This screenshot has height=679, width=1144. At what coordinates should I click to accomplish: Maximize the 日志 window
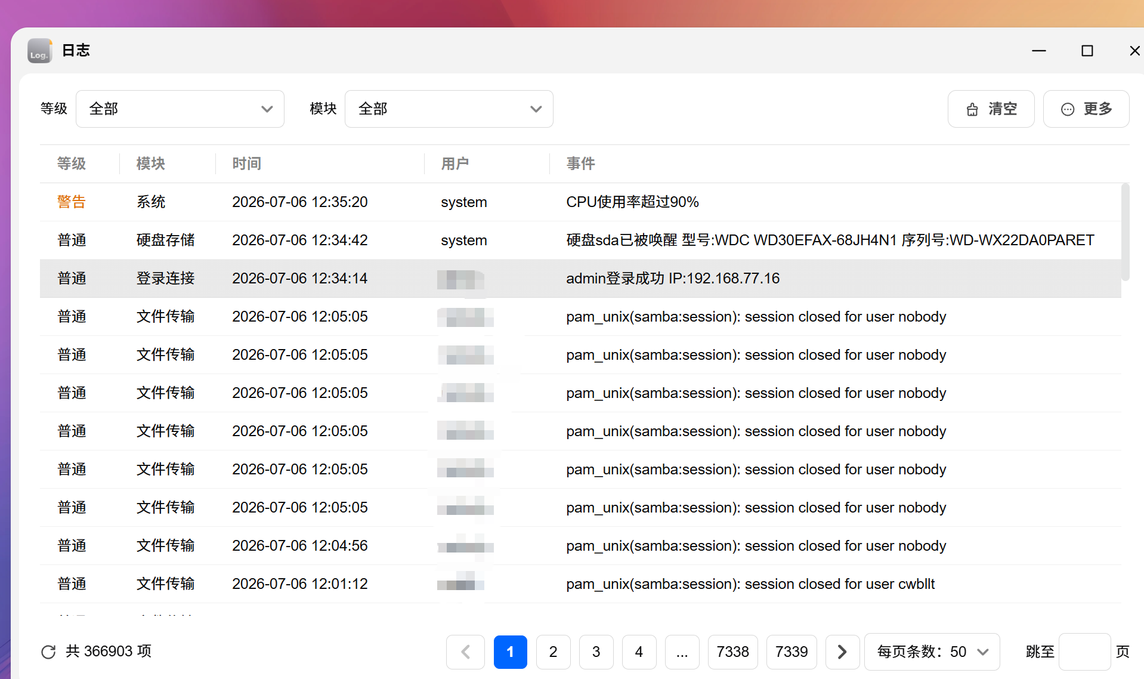(1087, 51)
